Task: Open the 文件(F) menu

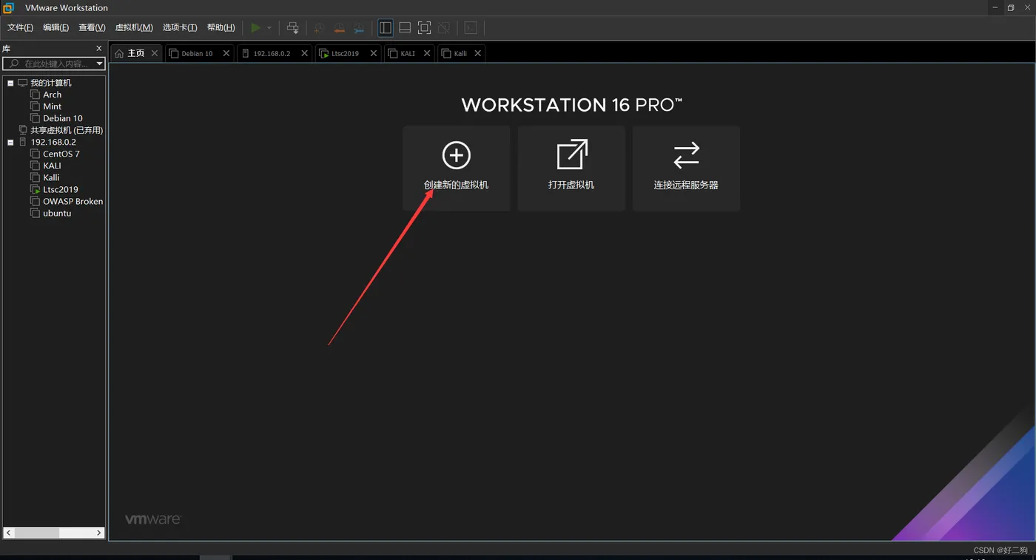Action: click(20, 27)
